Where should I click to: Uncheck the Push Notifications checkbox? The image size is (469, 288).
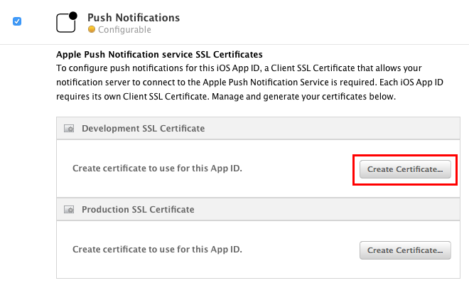(17, 21)
